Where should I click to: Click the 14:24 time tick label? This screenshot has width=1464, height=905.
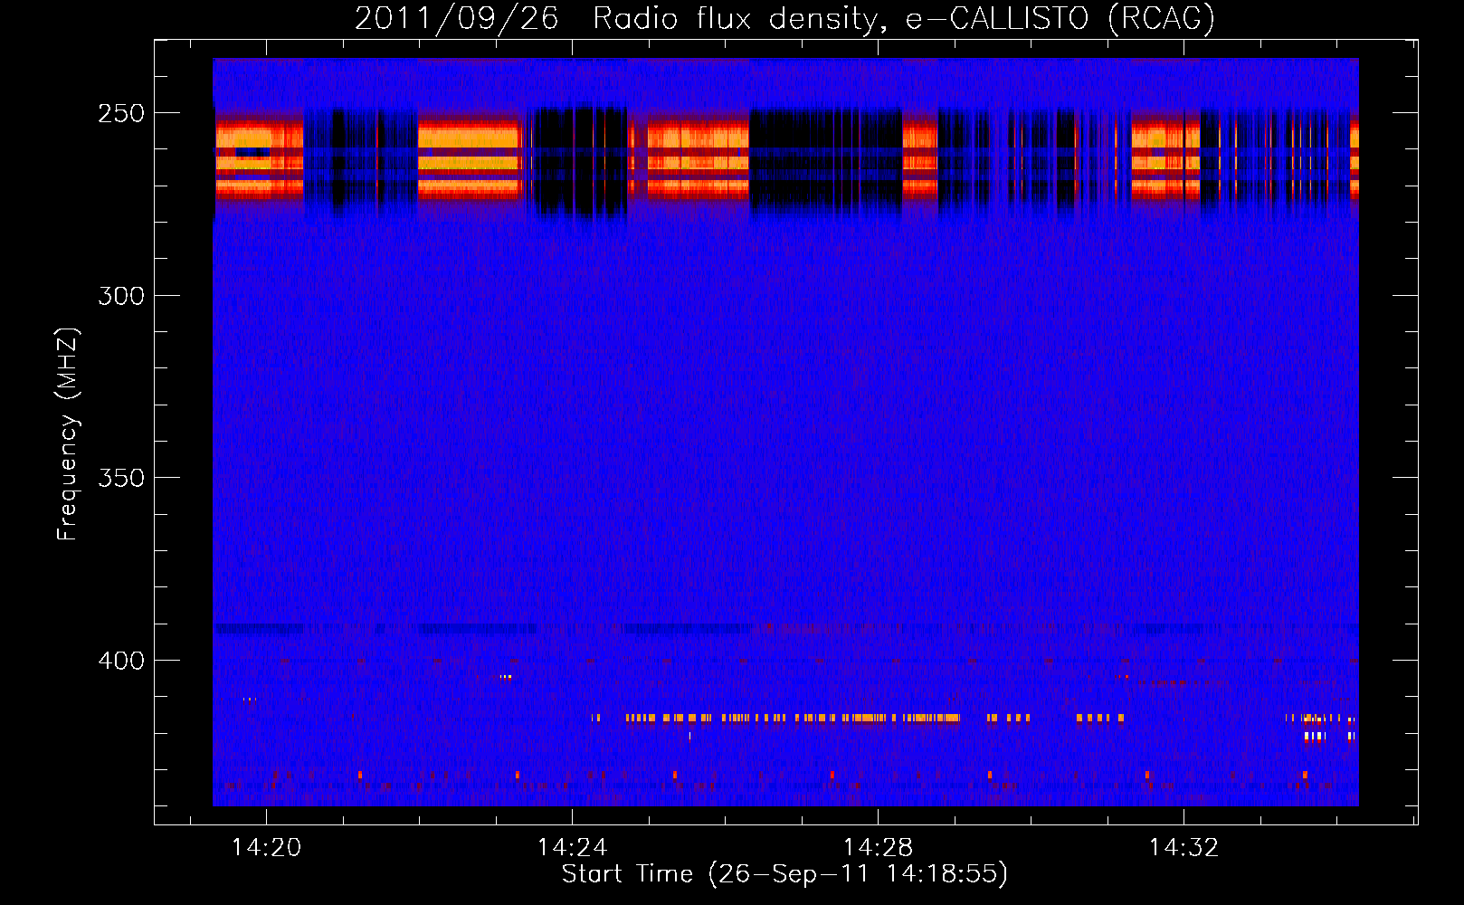(x=572, y=847)
